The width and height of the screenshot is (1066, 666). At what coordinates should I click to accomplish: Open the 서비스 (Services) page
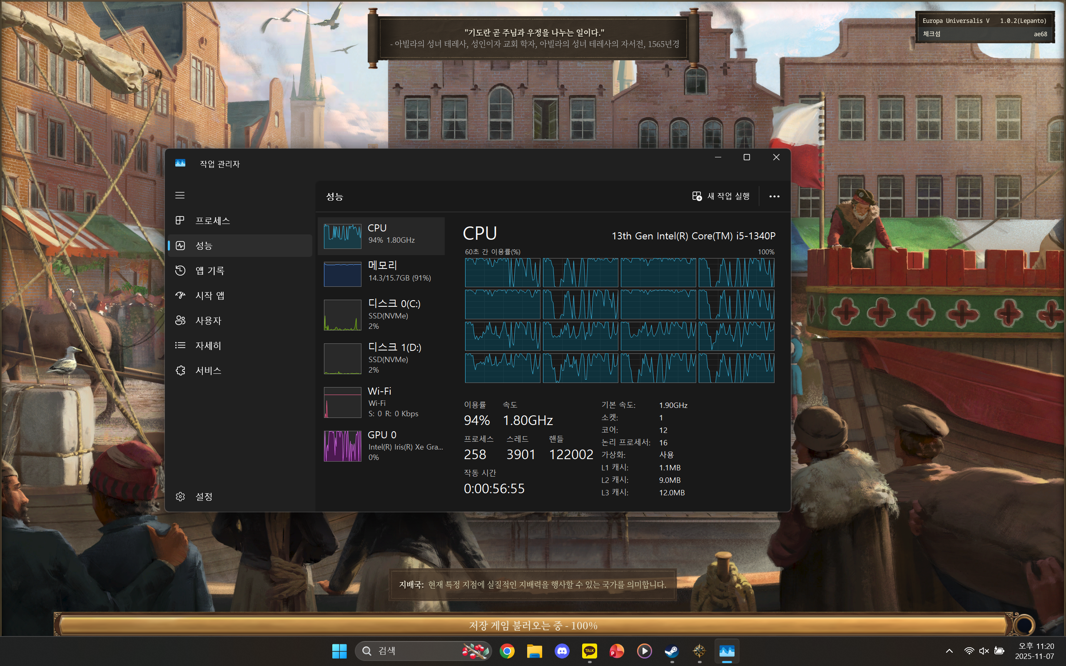[x=208, y=370]
